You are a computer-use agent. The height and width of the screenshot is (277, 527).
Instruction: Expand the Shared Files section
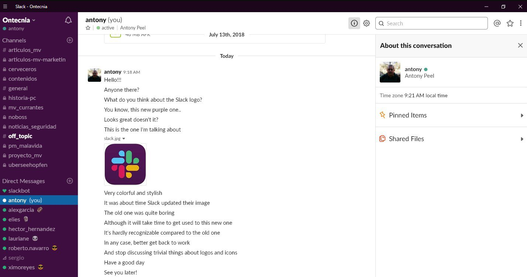(x=451, y=139)
